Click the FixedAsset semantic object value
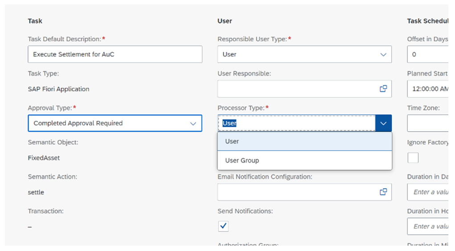This screenshot has width=455, height=251. (44, 158)
